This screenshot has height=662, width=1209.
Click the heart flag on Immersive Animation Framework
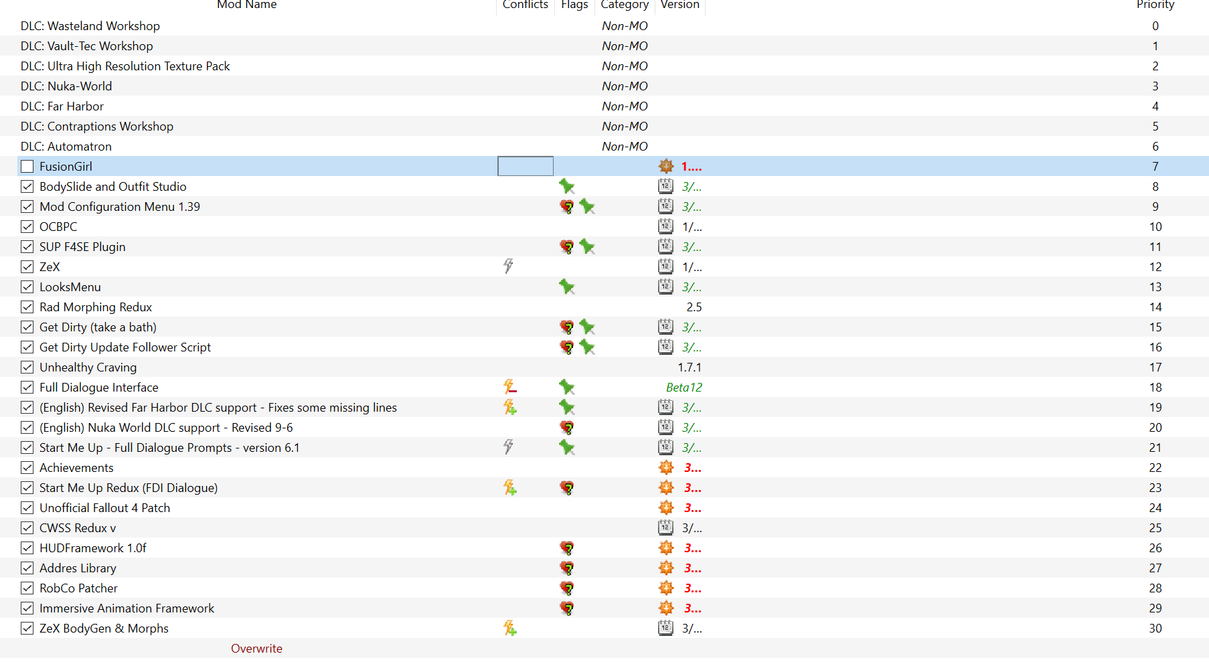click(x=567, y=608)
